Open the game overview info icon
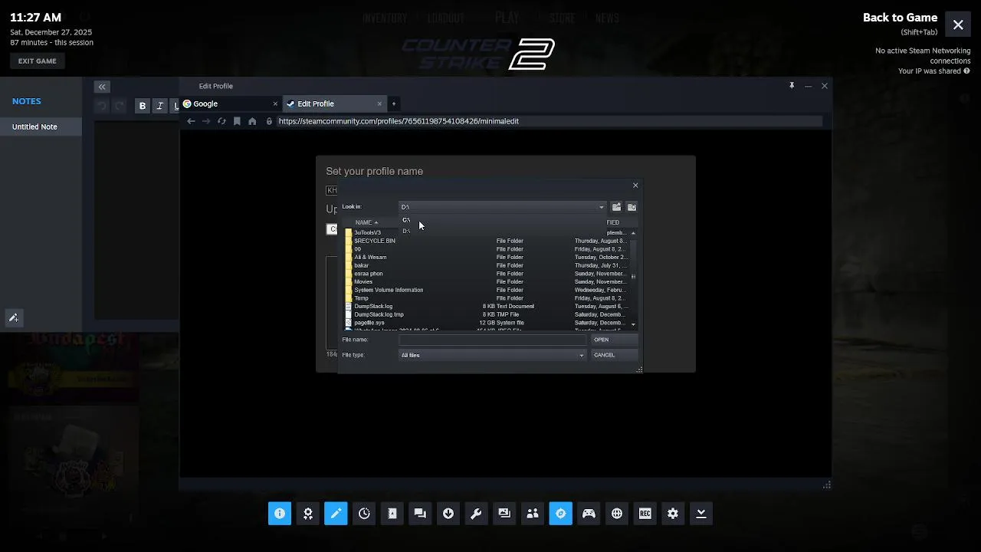 (280, 514)
